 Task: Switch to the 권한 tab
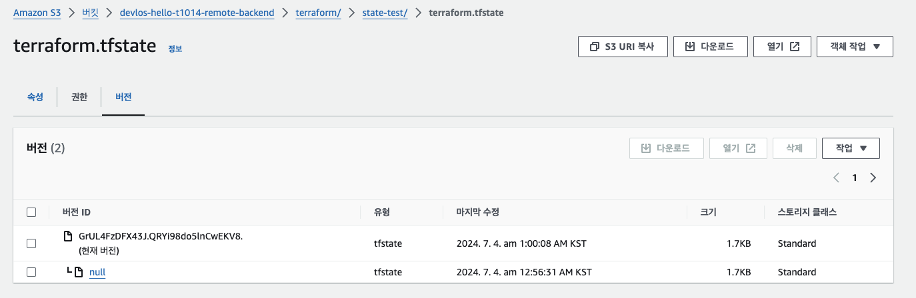tap(79, 97)
